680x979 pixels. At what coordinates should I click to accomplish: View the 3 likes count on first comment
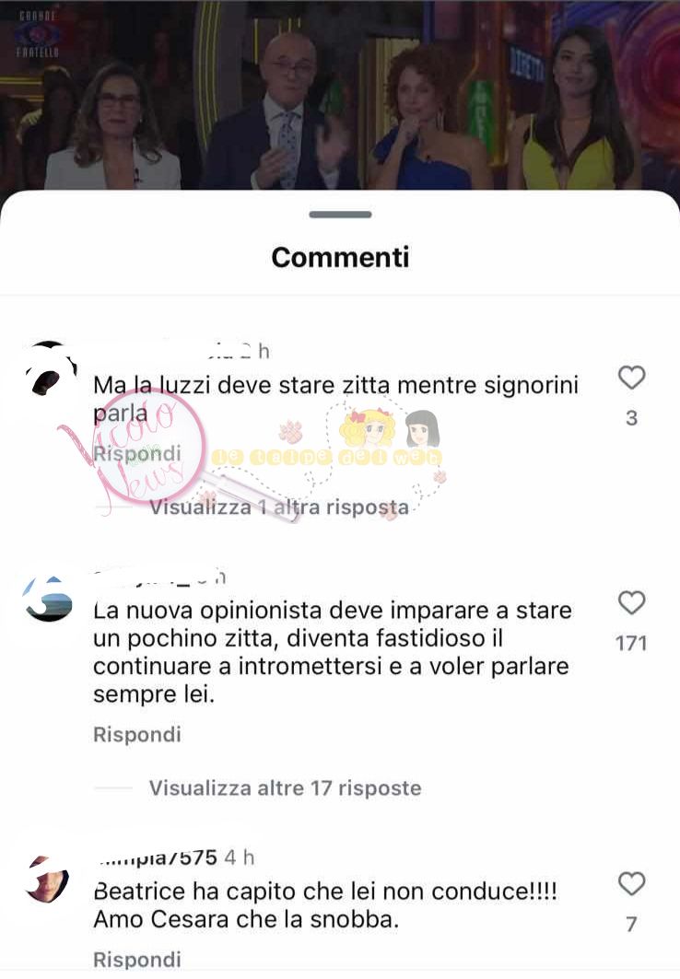(x=631, y=418)
